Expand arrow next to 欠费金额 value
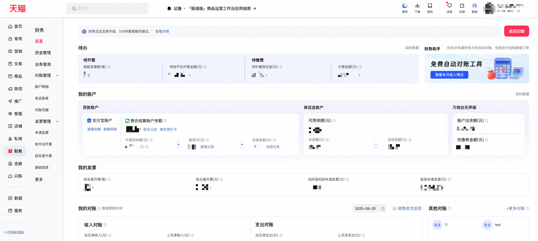 [359, 75]
